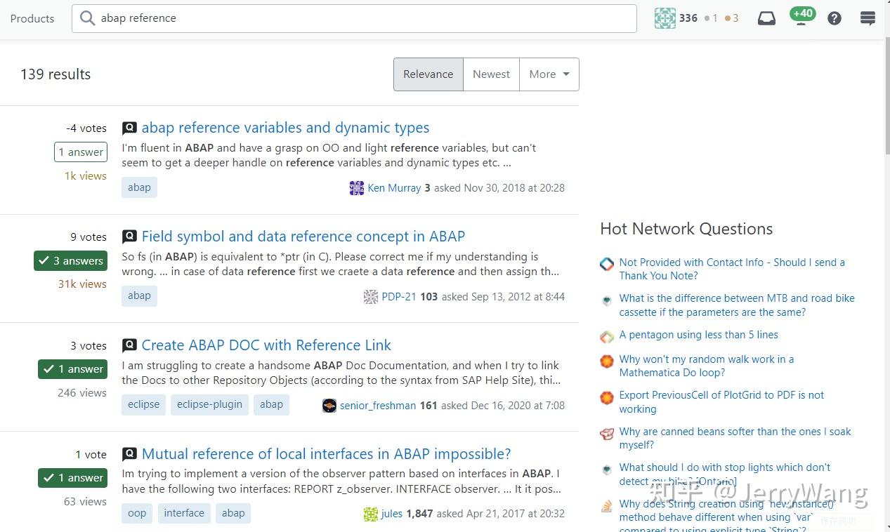Open 'Create ABAP DOC with Reference Link' question
The width and height of the screenshot is (890, 532).
click(x=266, y=345)
